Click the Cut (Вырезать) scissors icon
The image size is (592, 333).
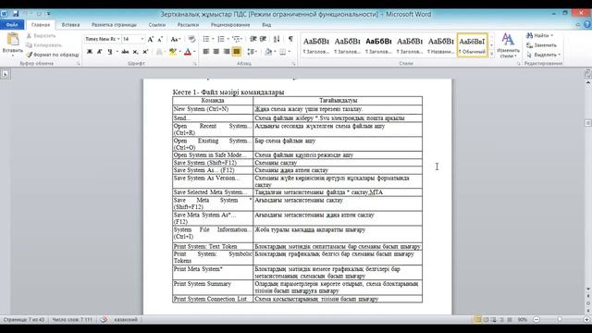pyautogui.click(x=29, y=36)
